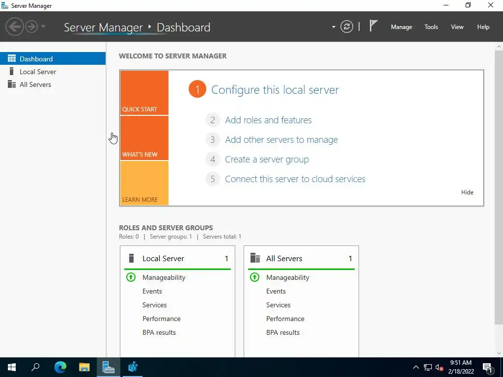Open Manageability under All Servers tile
The width and height of the screenshot is (503, 377).
coord(288,277)
